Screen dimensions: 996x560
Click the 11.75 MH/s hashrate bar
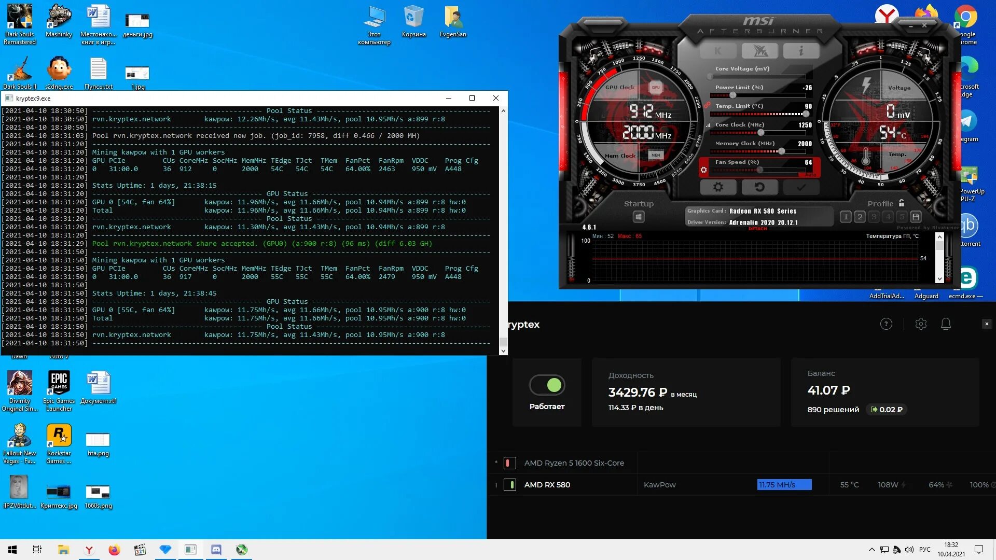(784, 485)
